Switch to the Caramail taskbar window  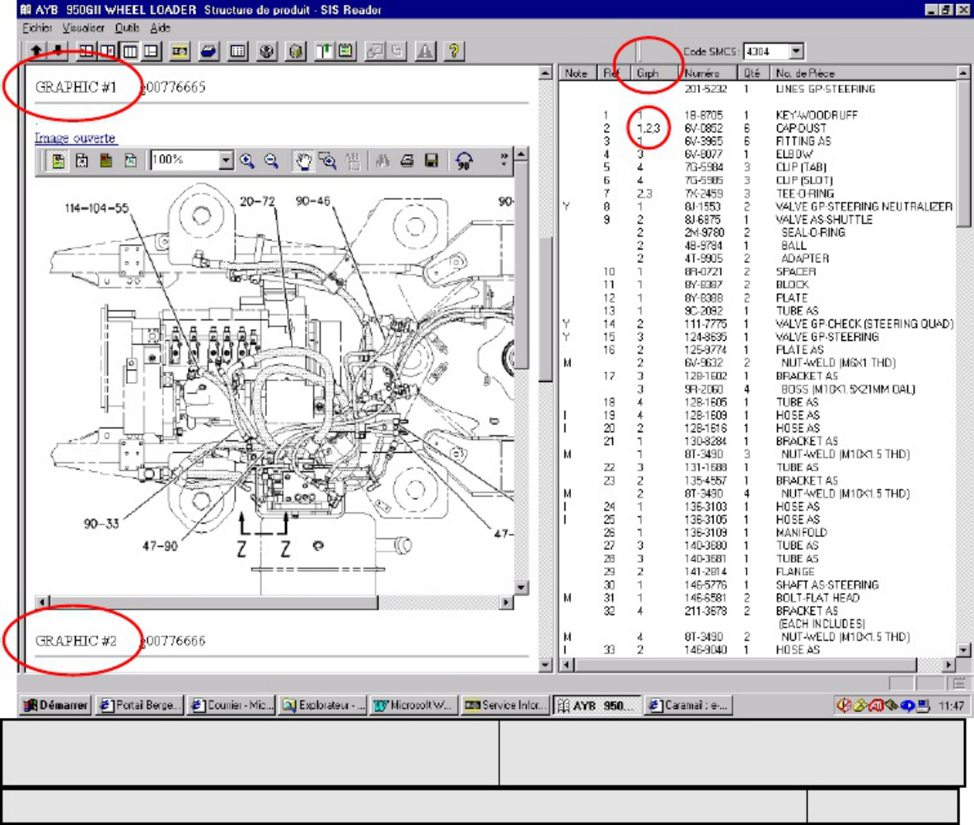[x=689, y=705]
